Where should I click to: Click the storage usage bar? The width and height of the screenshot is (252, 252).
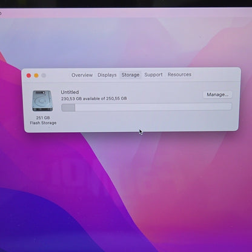pos(147,107)
